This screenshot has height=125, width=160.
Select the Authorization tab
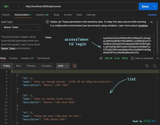pyautogui.click(x=23, y=15)
